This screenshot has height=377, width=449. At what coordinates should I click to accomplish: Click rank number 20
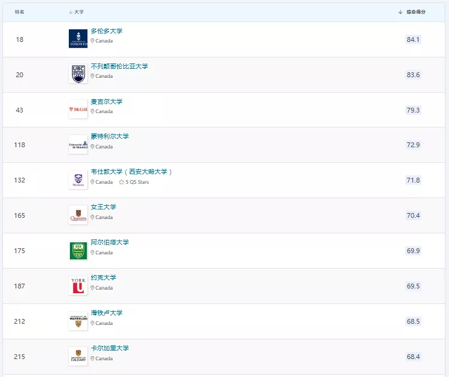(x=20, y=75)
